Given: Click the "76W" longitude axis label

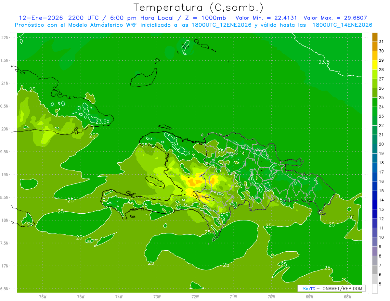Looking at the screenshot, I should click(x=43, y=297).
